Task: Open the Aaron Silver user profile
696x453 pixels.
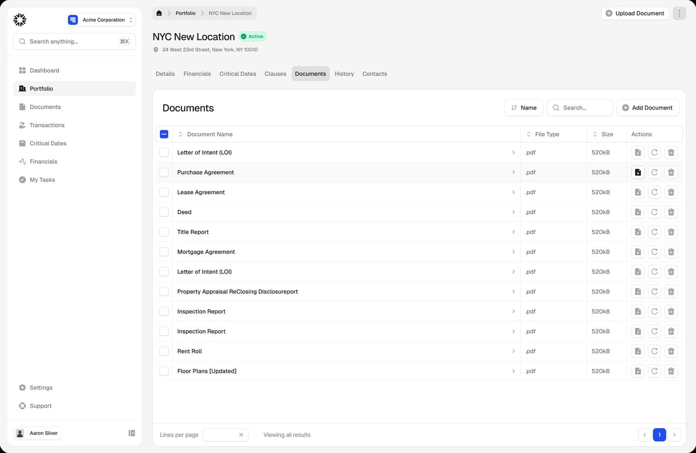Action: [38, 433]
